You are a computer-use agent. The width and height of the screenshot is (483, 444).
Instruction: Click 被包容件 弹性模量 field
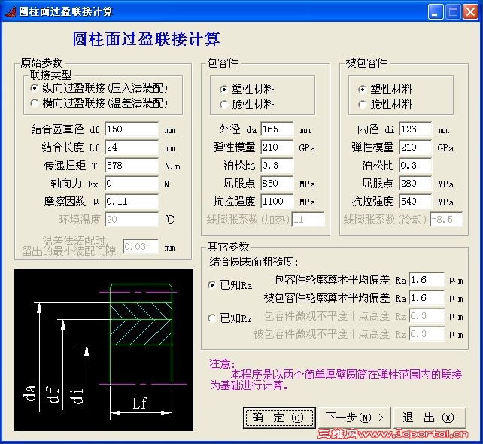[415, 147]
